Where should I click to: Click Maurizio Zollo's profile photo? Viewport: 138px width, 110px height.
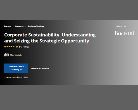click(x=7, y=55)
